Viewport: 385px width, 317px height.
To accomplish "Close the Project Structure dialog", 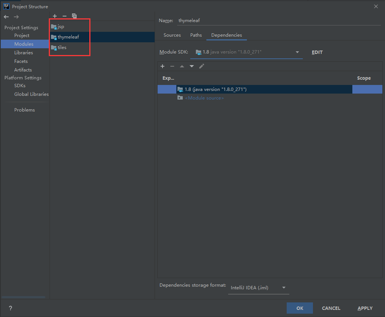I will 376,6.
